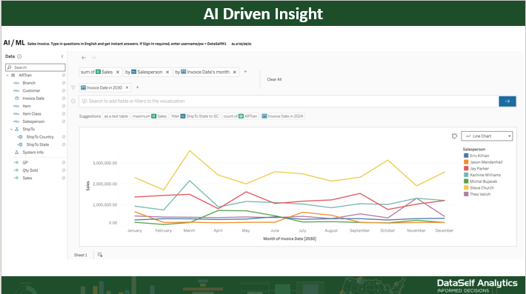Select the System Info item

point(33,153)
